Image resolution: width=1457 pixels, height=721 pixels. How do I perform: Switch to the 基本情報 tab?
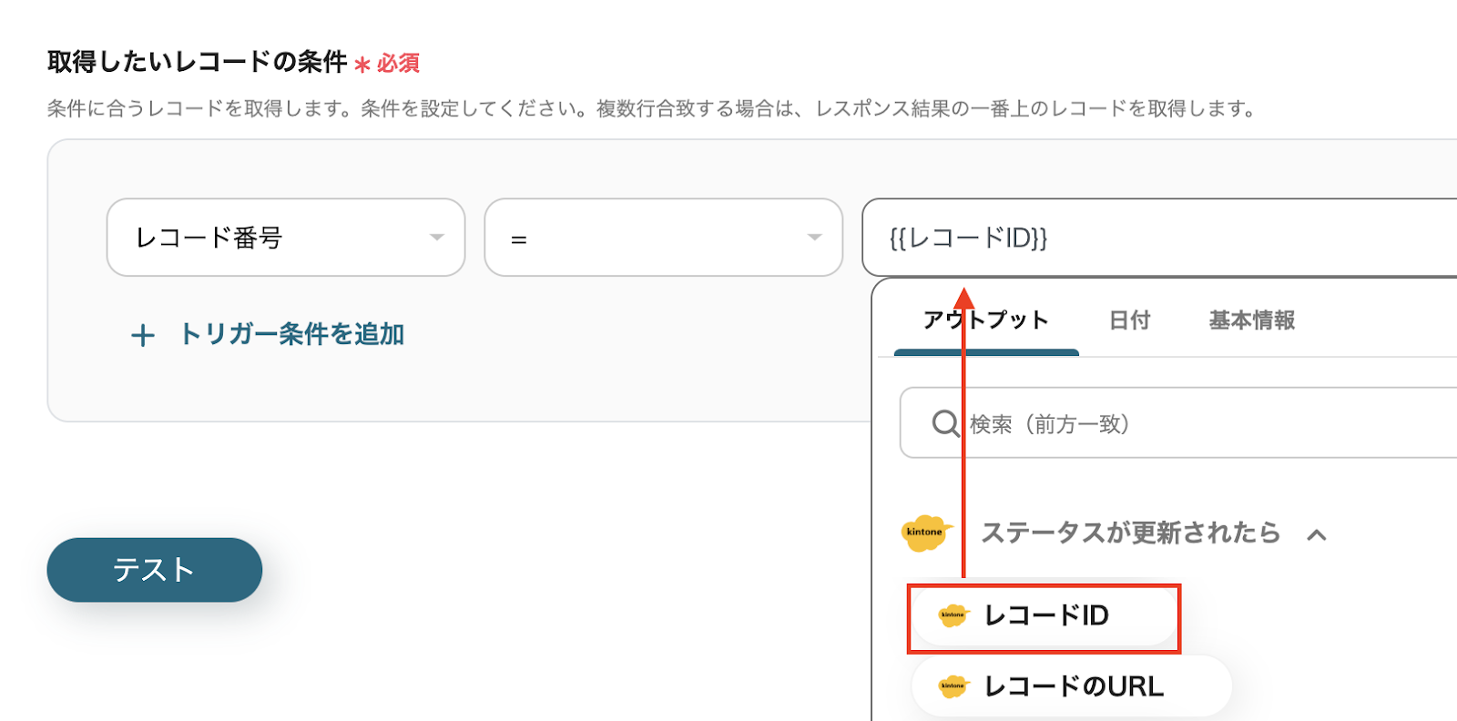(x=1251, y=320)
